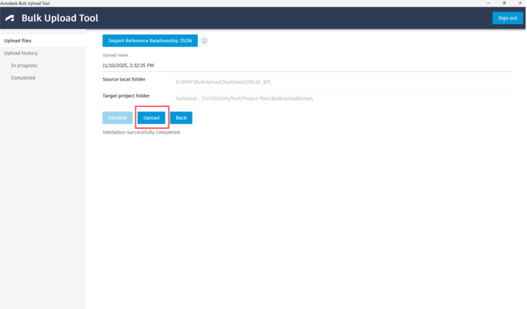
Task: Click the validation success message
Action: click(141, 132)
